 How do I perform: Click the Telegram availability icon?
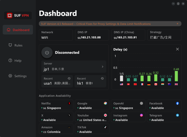pos(177,115)
